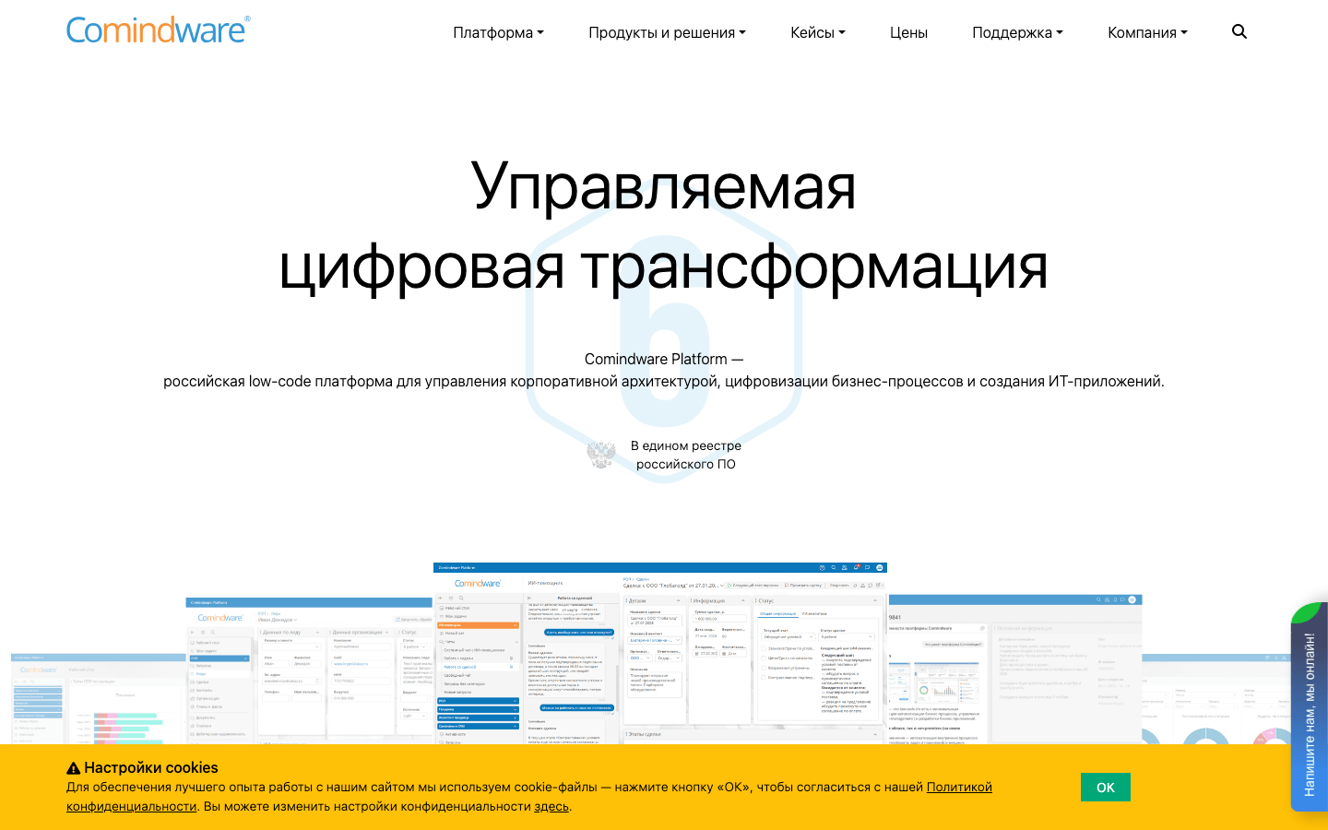Click the screenshot showing Иван Демидов record
The height and width of the screenshot is (830, 1328).
310,670
